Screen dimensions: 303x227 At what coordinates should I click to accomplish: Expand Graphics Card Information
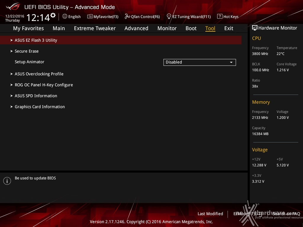point(40,107)
